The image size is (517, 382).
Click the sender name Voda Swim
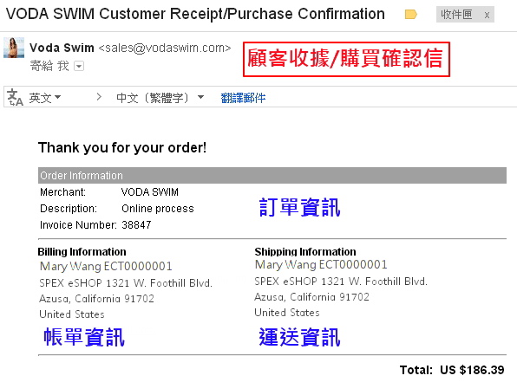click(x=62, y=49)
